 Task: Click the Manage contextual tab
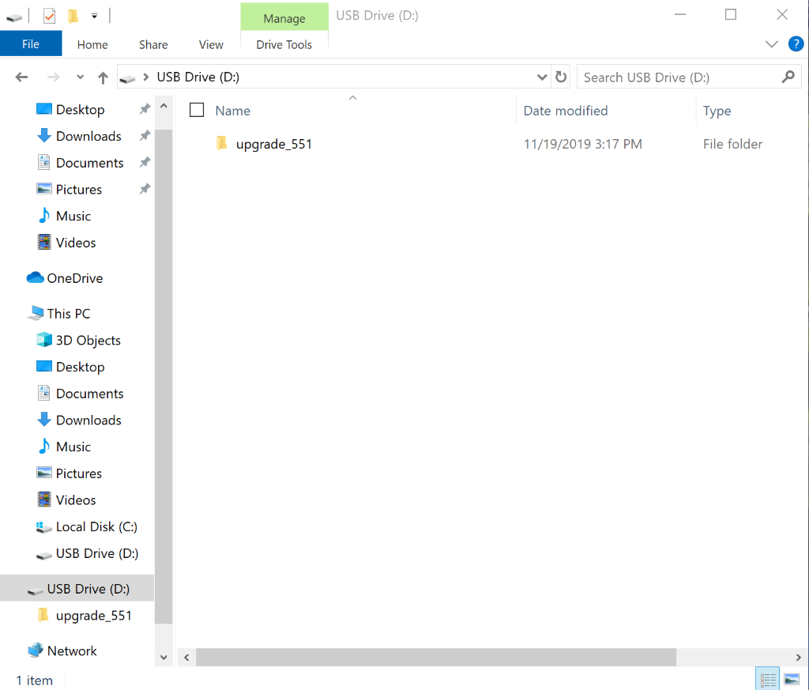pos(284,17)
